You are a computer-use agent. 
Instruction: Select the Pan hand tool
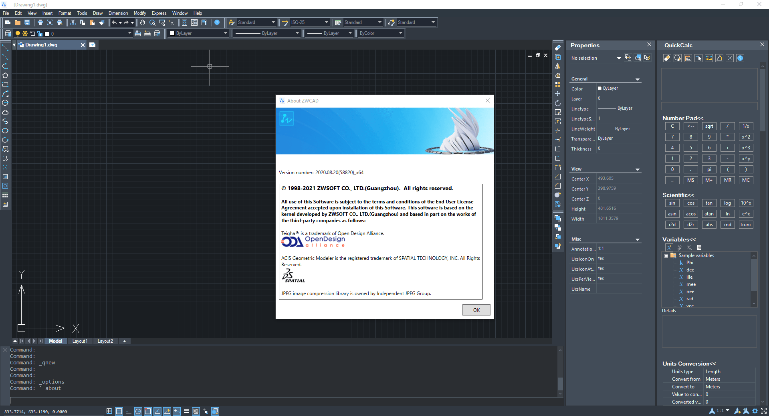pyautogui.click(x=143, y=22)
